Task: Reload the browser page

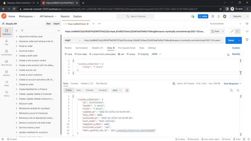Action: [x=14, y=9]
